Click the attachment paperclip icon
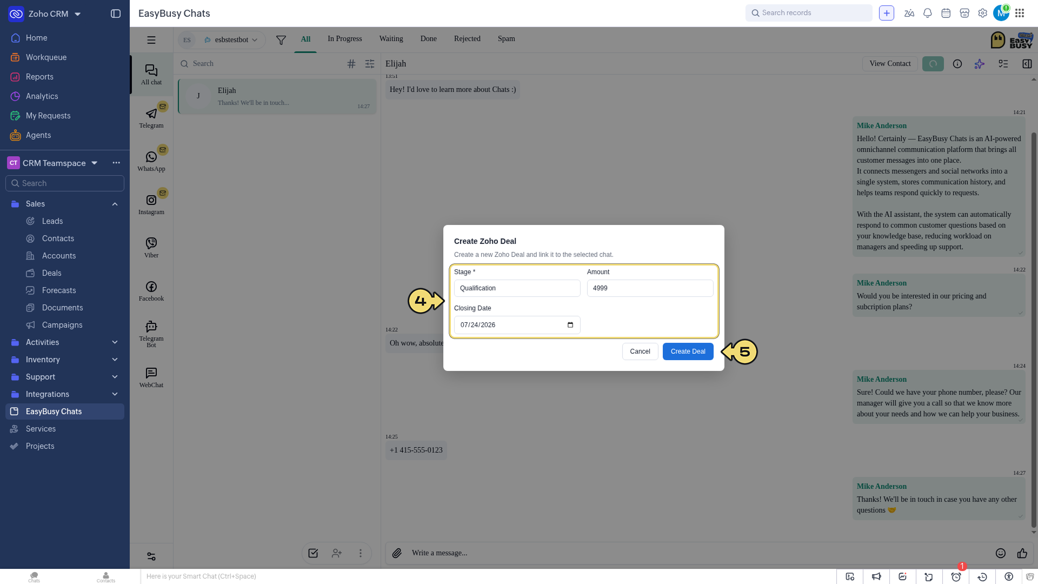This screenshot has width=1038, height=584. point(397,553)
